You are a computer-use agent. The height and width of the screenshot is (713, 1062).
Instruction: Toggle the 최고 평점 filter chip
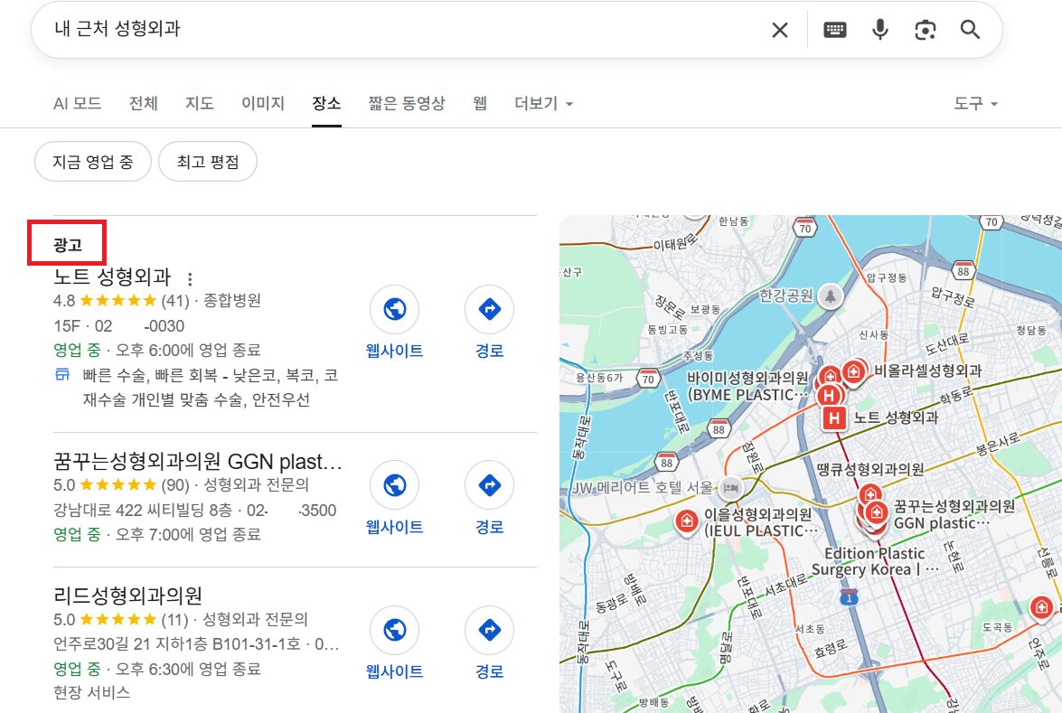tap(208, 162)
